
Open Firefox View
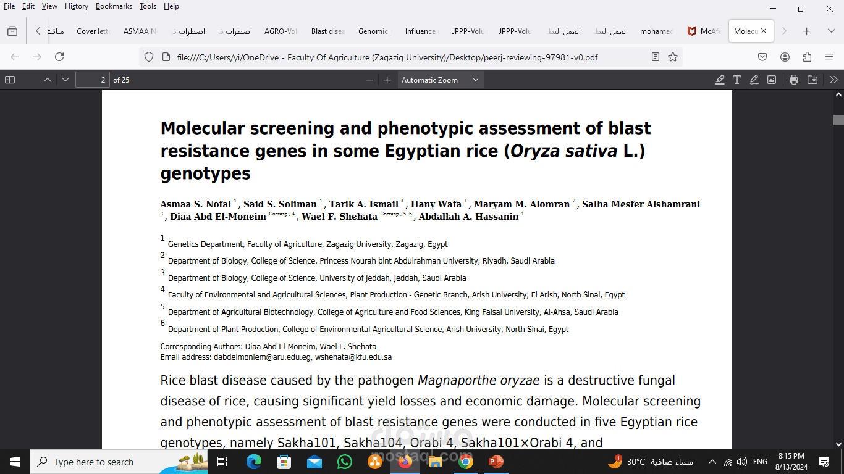pyautogui.click(x=12, y=31)
